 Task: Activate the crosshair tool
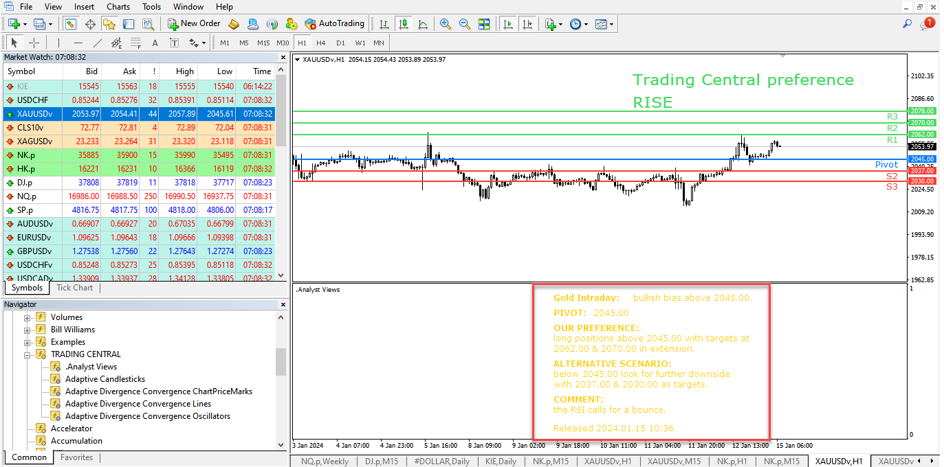coord(34,43)
